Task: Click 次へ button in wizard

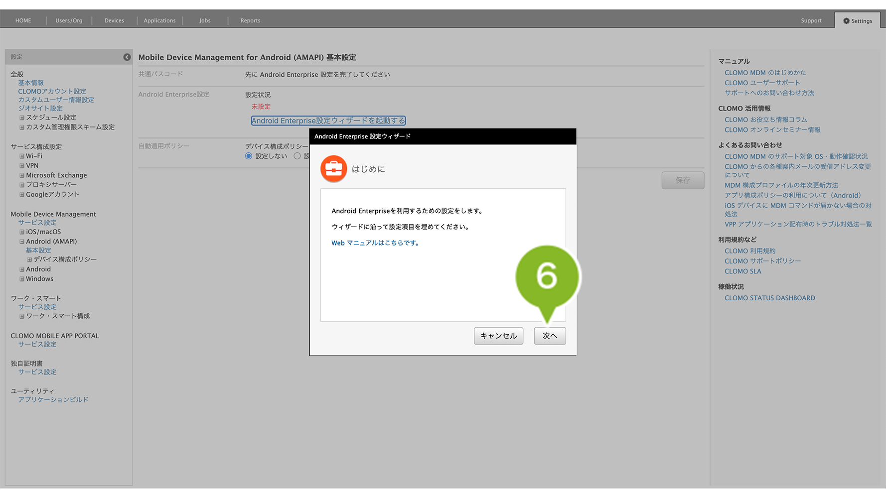Action: pyautogui.click(x=550, y=336)
